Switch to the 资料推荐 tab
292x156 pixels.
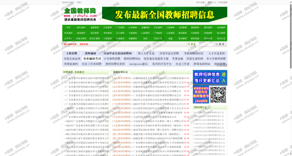click(x=79, y=72)
